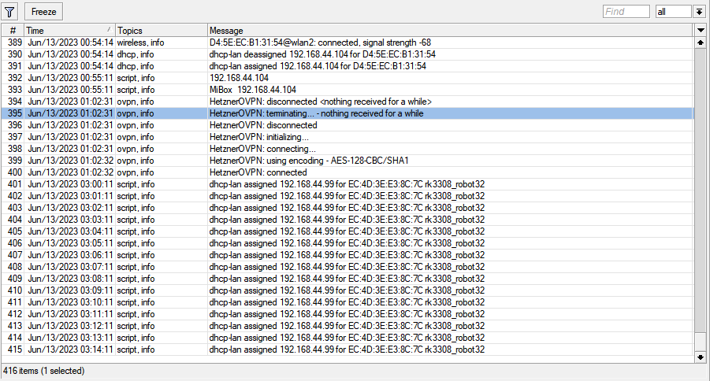Sort by Topics column header
This screenshot has height=381, width=710.
[162, 31]
